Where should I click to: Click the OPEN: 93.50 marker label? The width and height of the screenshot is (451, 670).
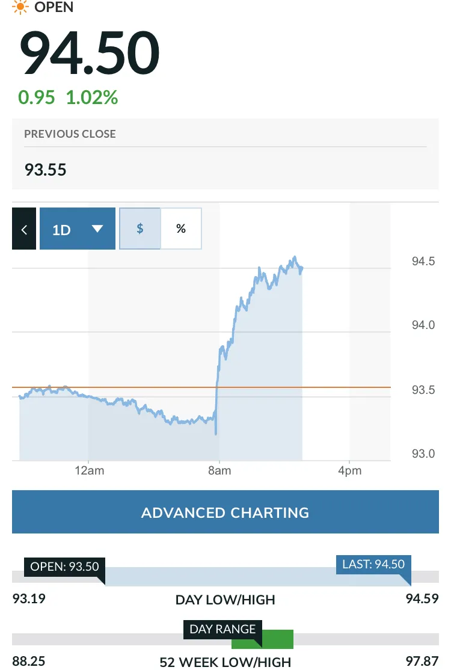pyautogui.click(x=64, y=567)
